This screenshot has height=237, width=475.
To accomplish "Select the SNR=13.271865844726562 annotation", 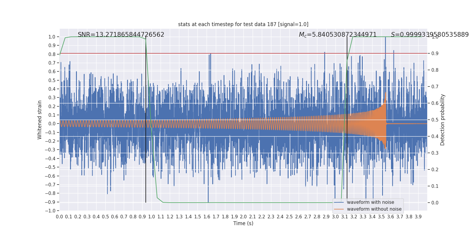I will (x=121, y=35).
